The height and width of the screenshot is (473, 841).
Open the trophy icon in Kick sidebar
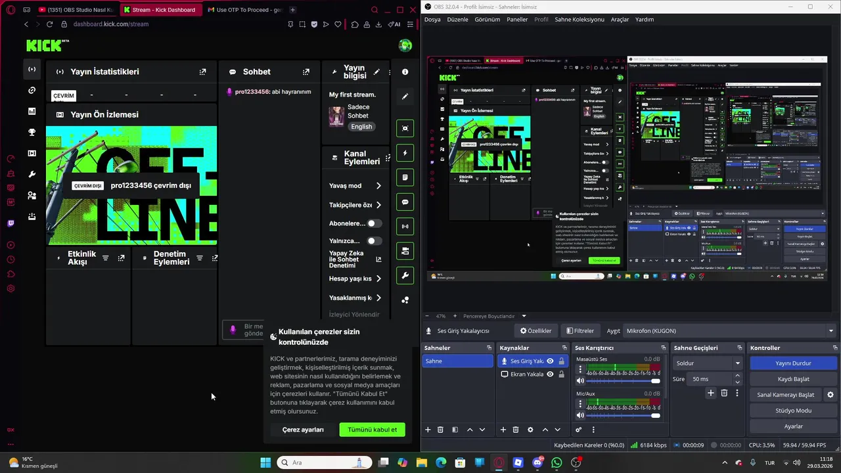point(32,132)
